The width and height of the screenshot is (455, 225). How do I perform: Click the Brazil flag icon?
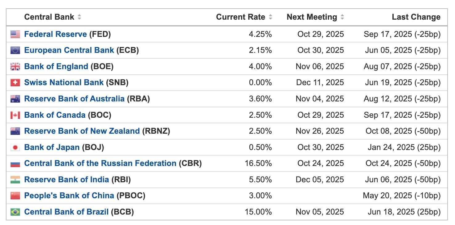(x=15, y=212)
